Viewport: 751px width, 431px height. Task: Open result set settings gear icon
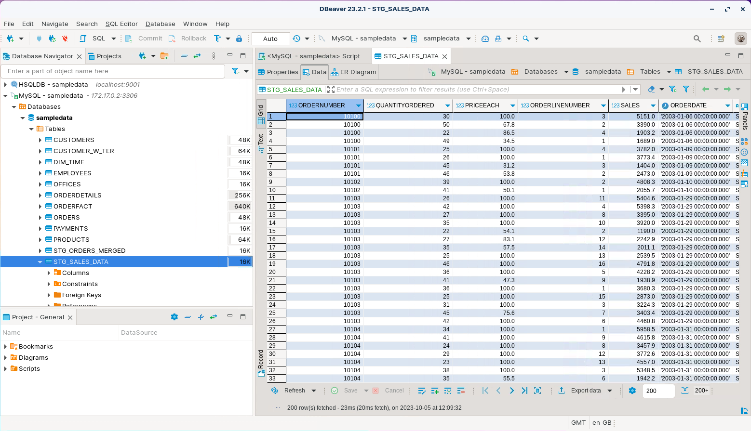click(x=632, y=391)
